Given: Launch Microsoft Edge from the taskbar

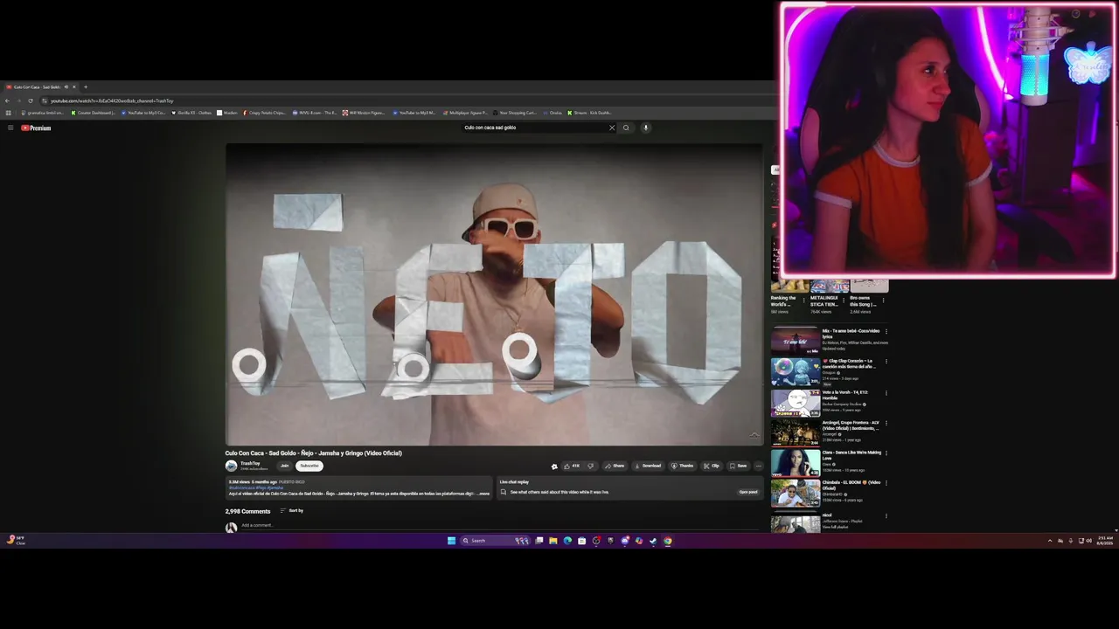Looking at the screenshot, I should 567,541.
